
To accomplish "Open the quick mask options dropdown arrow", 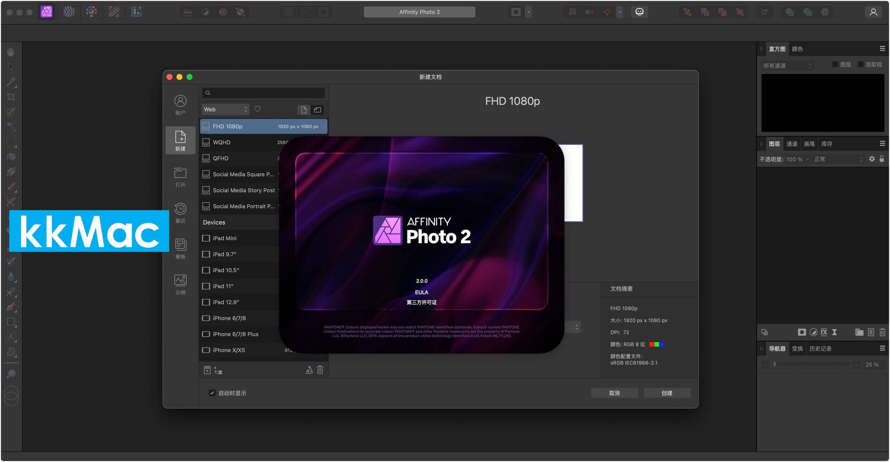I will pyautogui.click(x=528, y=12).
